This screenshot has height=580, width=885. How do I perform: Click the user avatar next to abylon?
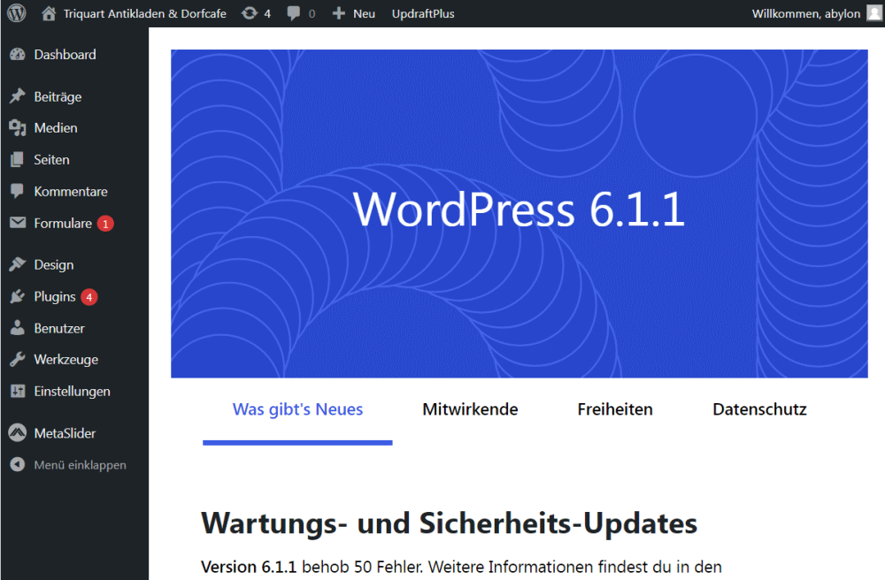tap(874, 13)
